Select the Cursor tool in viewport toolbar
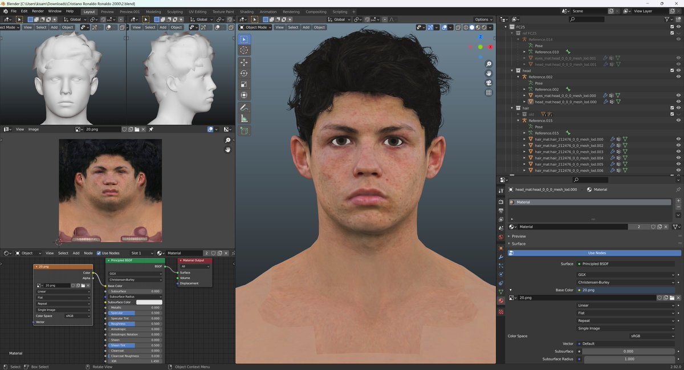684x370 pixels. (x=244, y=50)
